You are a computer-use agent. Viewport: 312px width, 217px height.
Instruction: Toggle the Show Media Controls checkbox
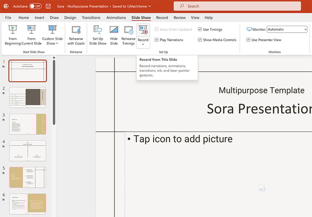point(200,40)
